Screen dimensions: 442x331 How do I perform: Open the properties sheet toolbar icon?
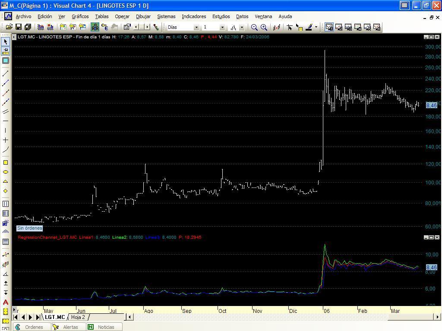pyautogui.click(x=127, y=27)
